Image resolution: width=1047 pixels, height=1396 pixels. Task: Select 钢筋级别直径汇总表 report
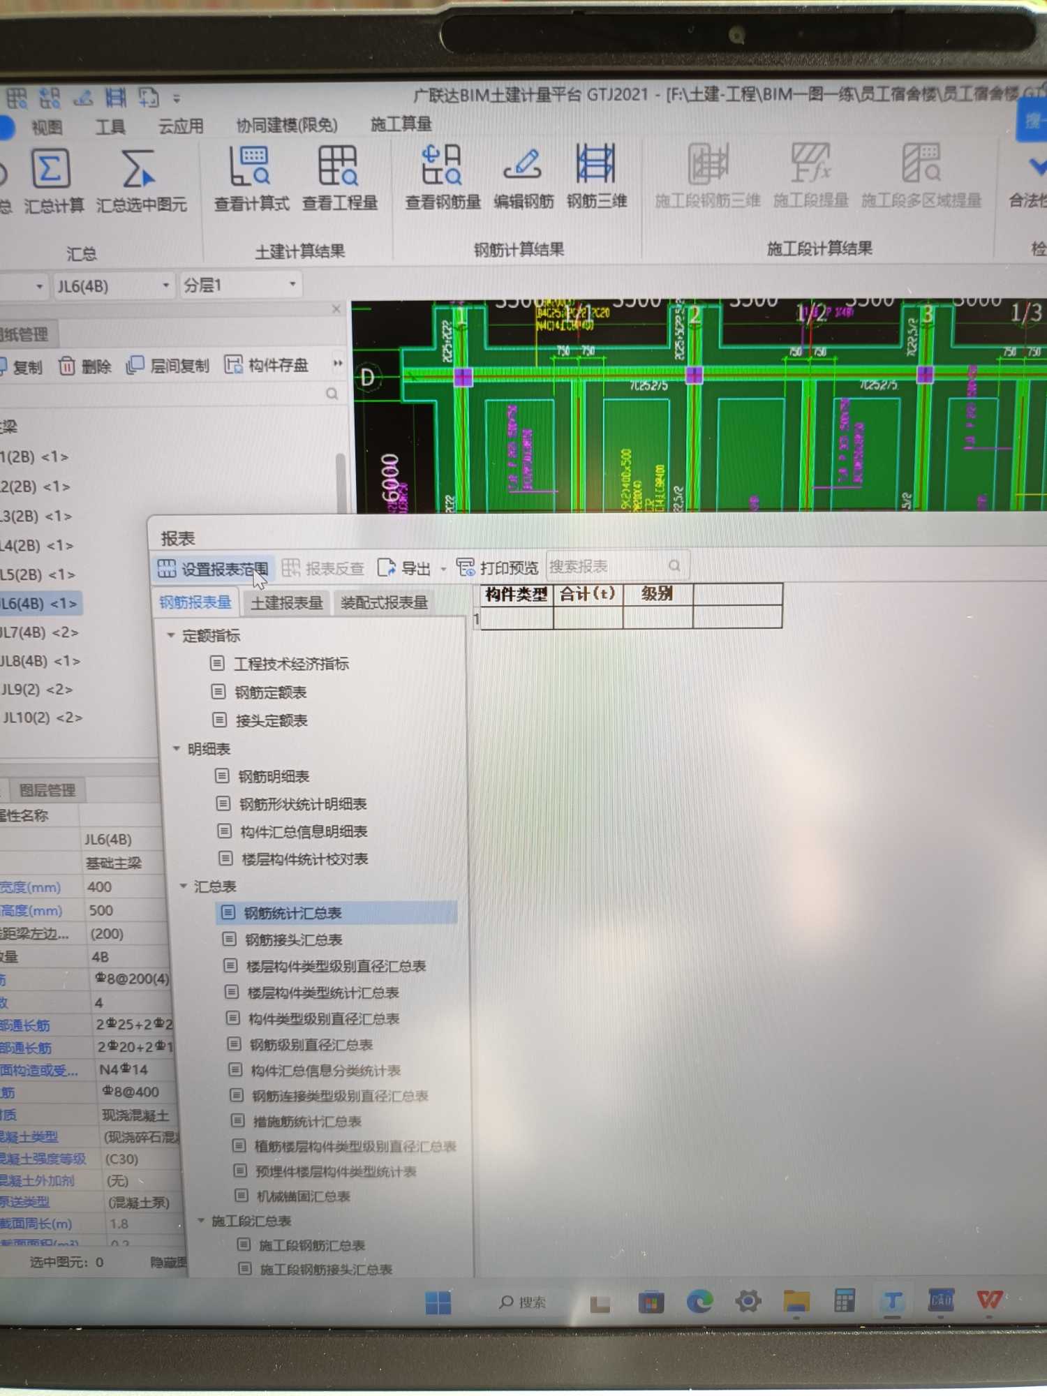300,1044
